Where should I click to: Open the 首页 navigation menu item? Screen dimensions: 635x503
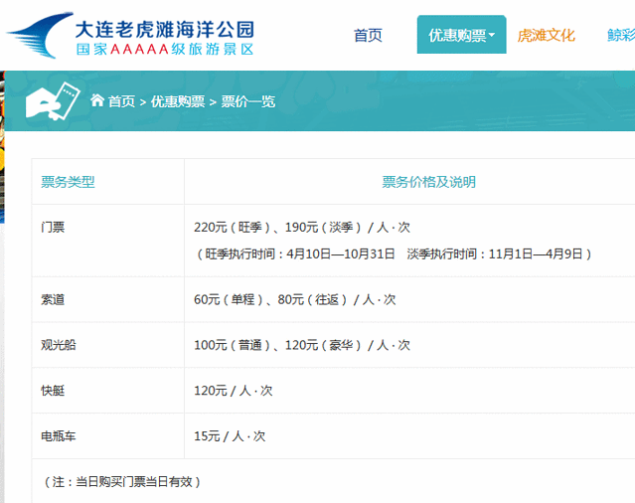[x=368, y=35]
